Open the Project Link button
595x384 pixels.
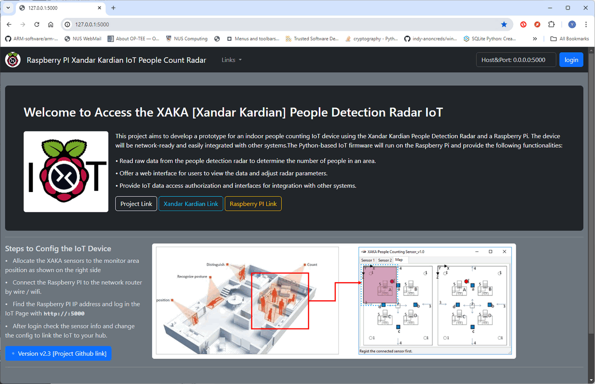pos(136,204)
